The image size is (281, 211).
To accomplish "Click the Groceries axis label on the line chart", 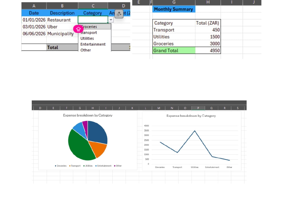I will [160, 167].
